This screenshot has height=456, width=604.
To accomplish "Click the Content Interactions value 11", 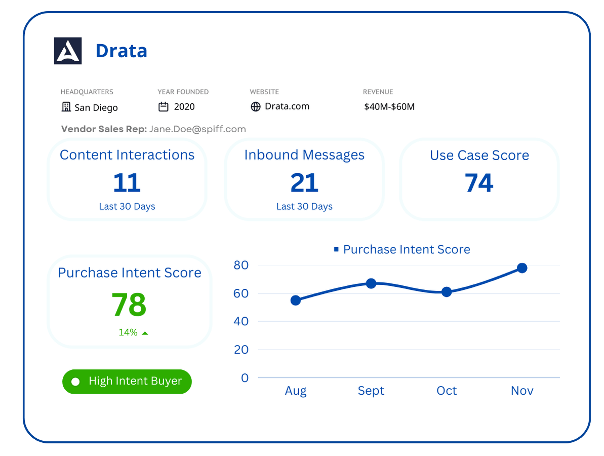I will click(x=127, y=183).
